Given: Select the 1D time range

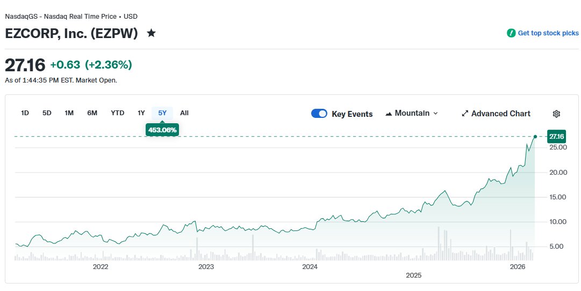Looking at the screenshot, I should pos(25,113).
